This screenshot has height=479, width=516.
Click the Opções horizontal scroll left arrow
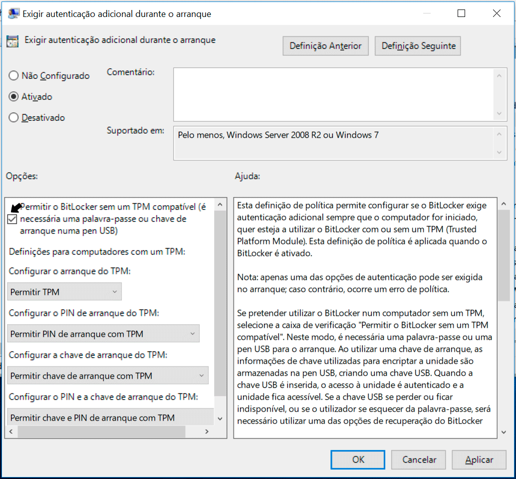click(11, 431)
